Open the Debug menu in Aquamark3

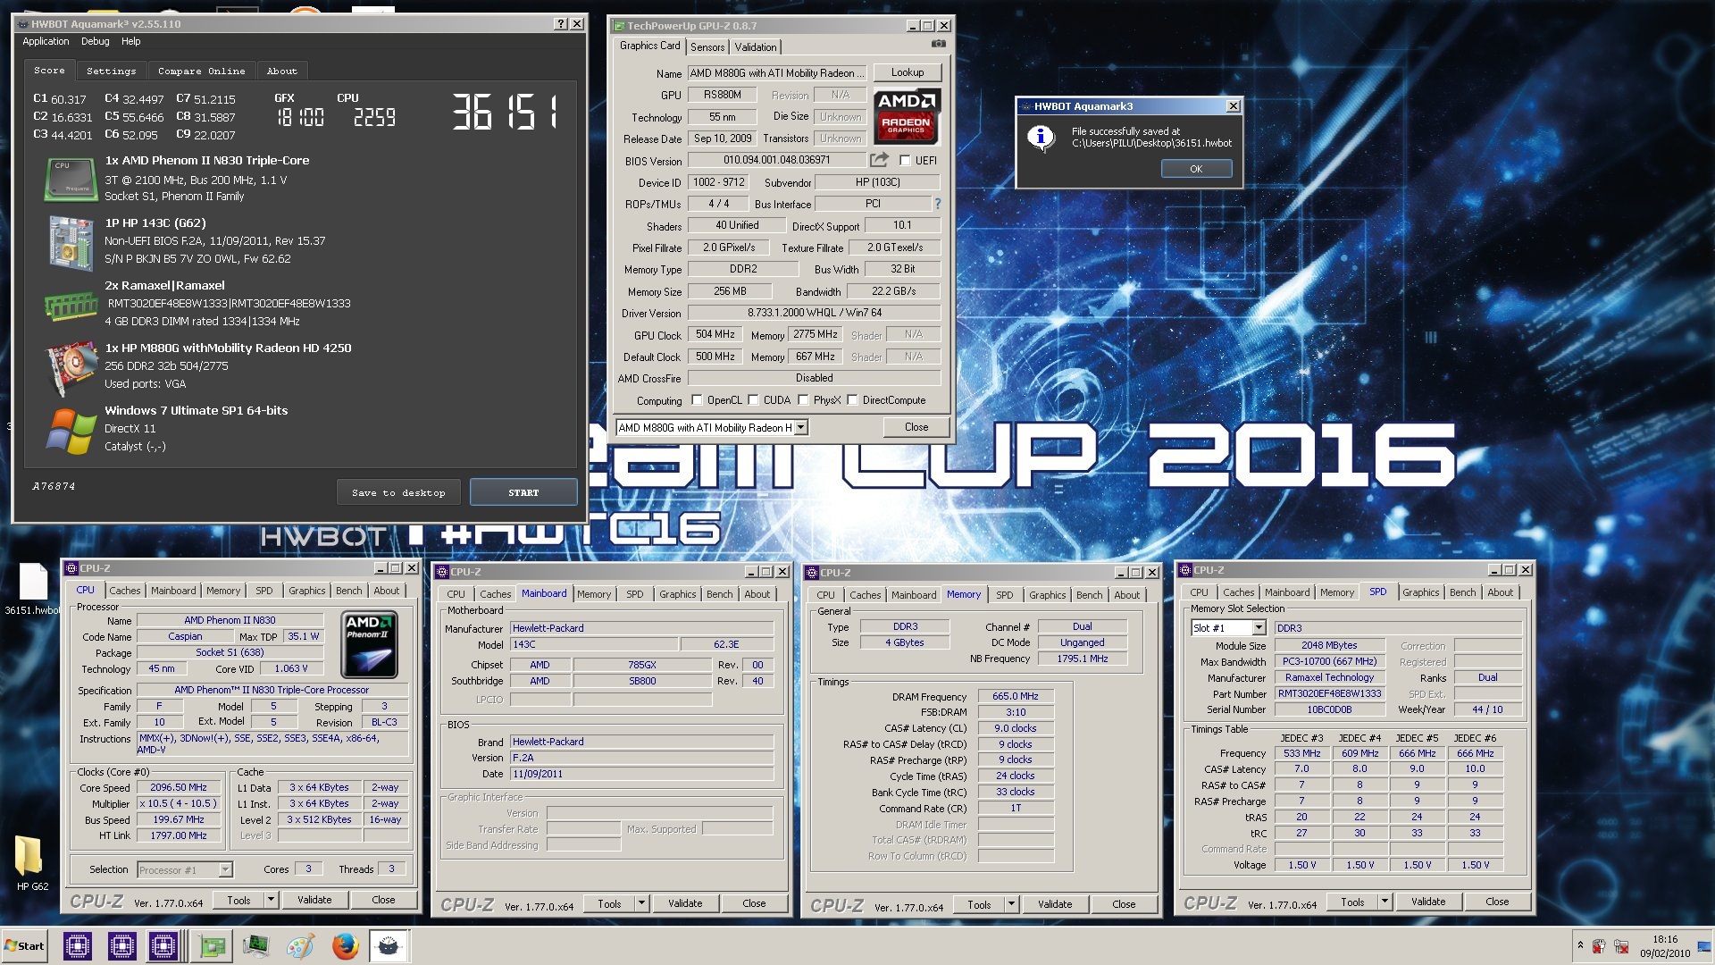pyautogui.click(x=95, y=41)
